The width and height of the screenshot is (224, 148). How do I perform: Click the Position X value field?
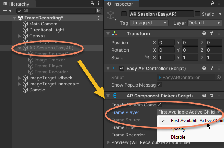click(166, 43)
